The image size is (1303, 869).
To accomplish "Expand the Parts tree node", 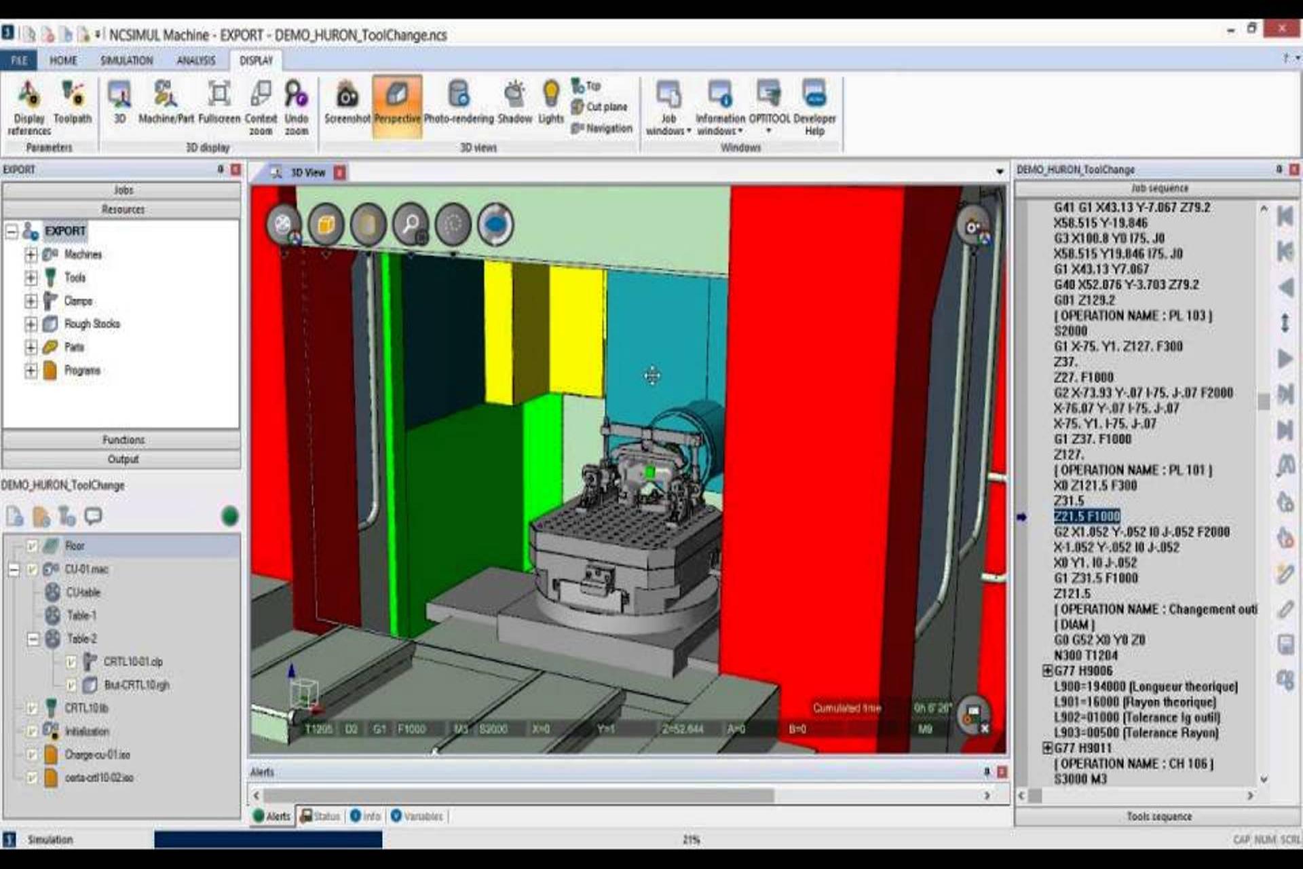I will [31, 347].
